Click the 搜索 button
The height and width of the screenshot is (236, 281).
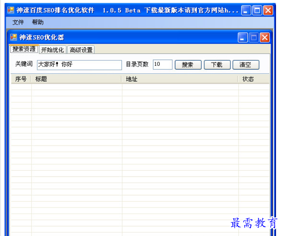click(188, 65)
